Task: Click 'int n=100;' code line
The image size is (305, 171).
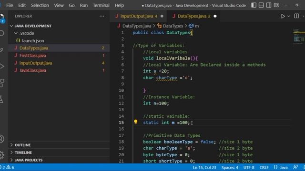Action: tap(156, 104)
